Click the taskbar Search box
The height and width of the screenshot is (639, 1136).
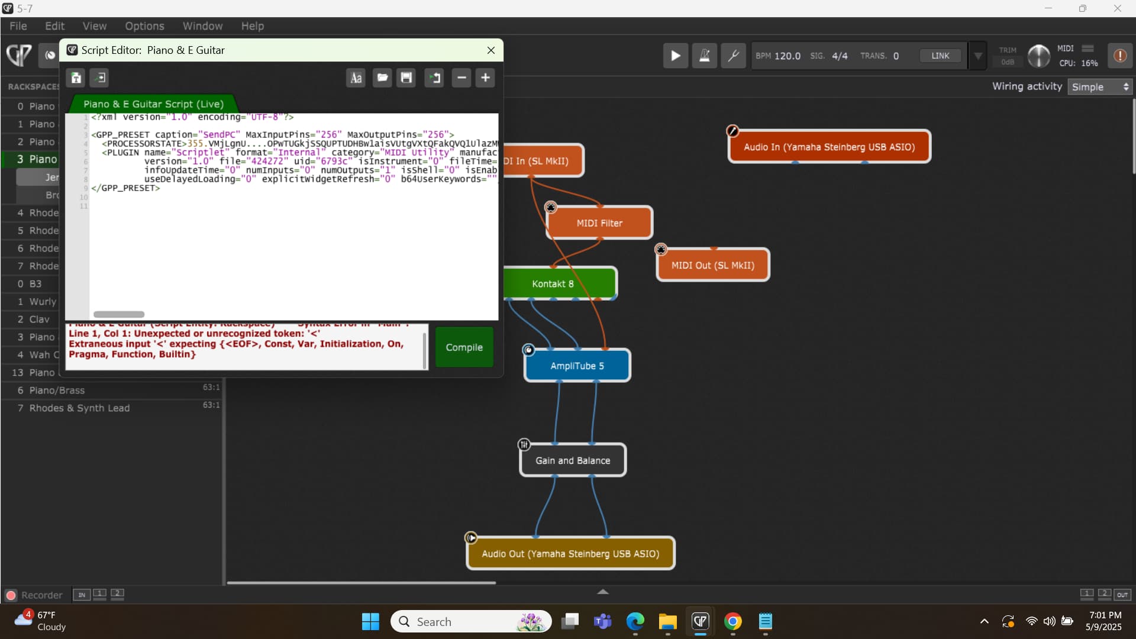pyautogui.click(x=471, y=621)
